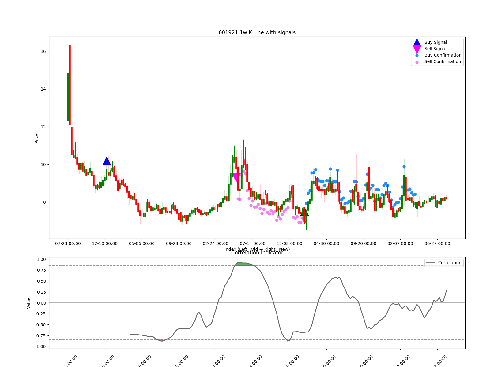Viewport: 490px width, 367px height.
Task: Click the 'Value' y-axis label
Action: (x=29, y=303)
